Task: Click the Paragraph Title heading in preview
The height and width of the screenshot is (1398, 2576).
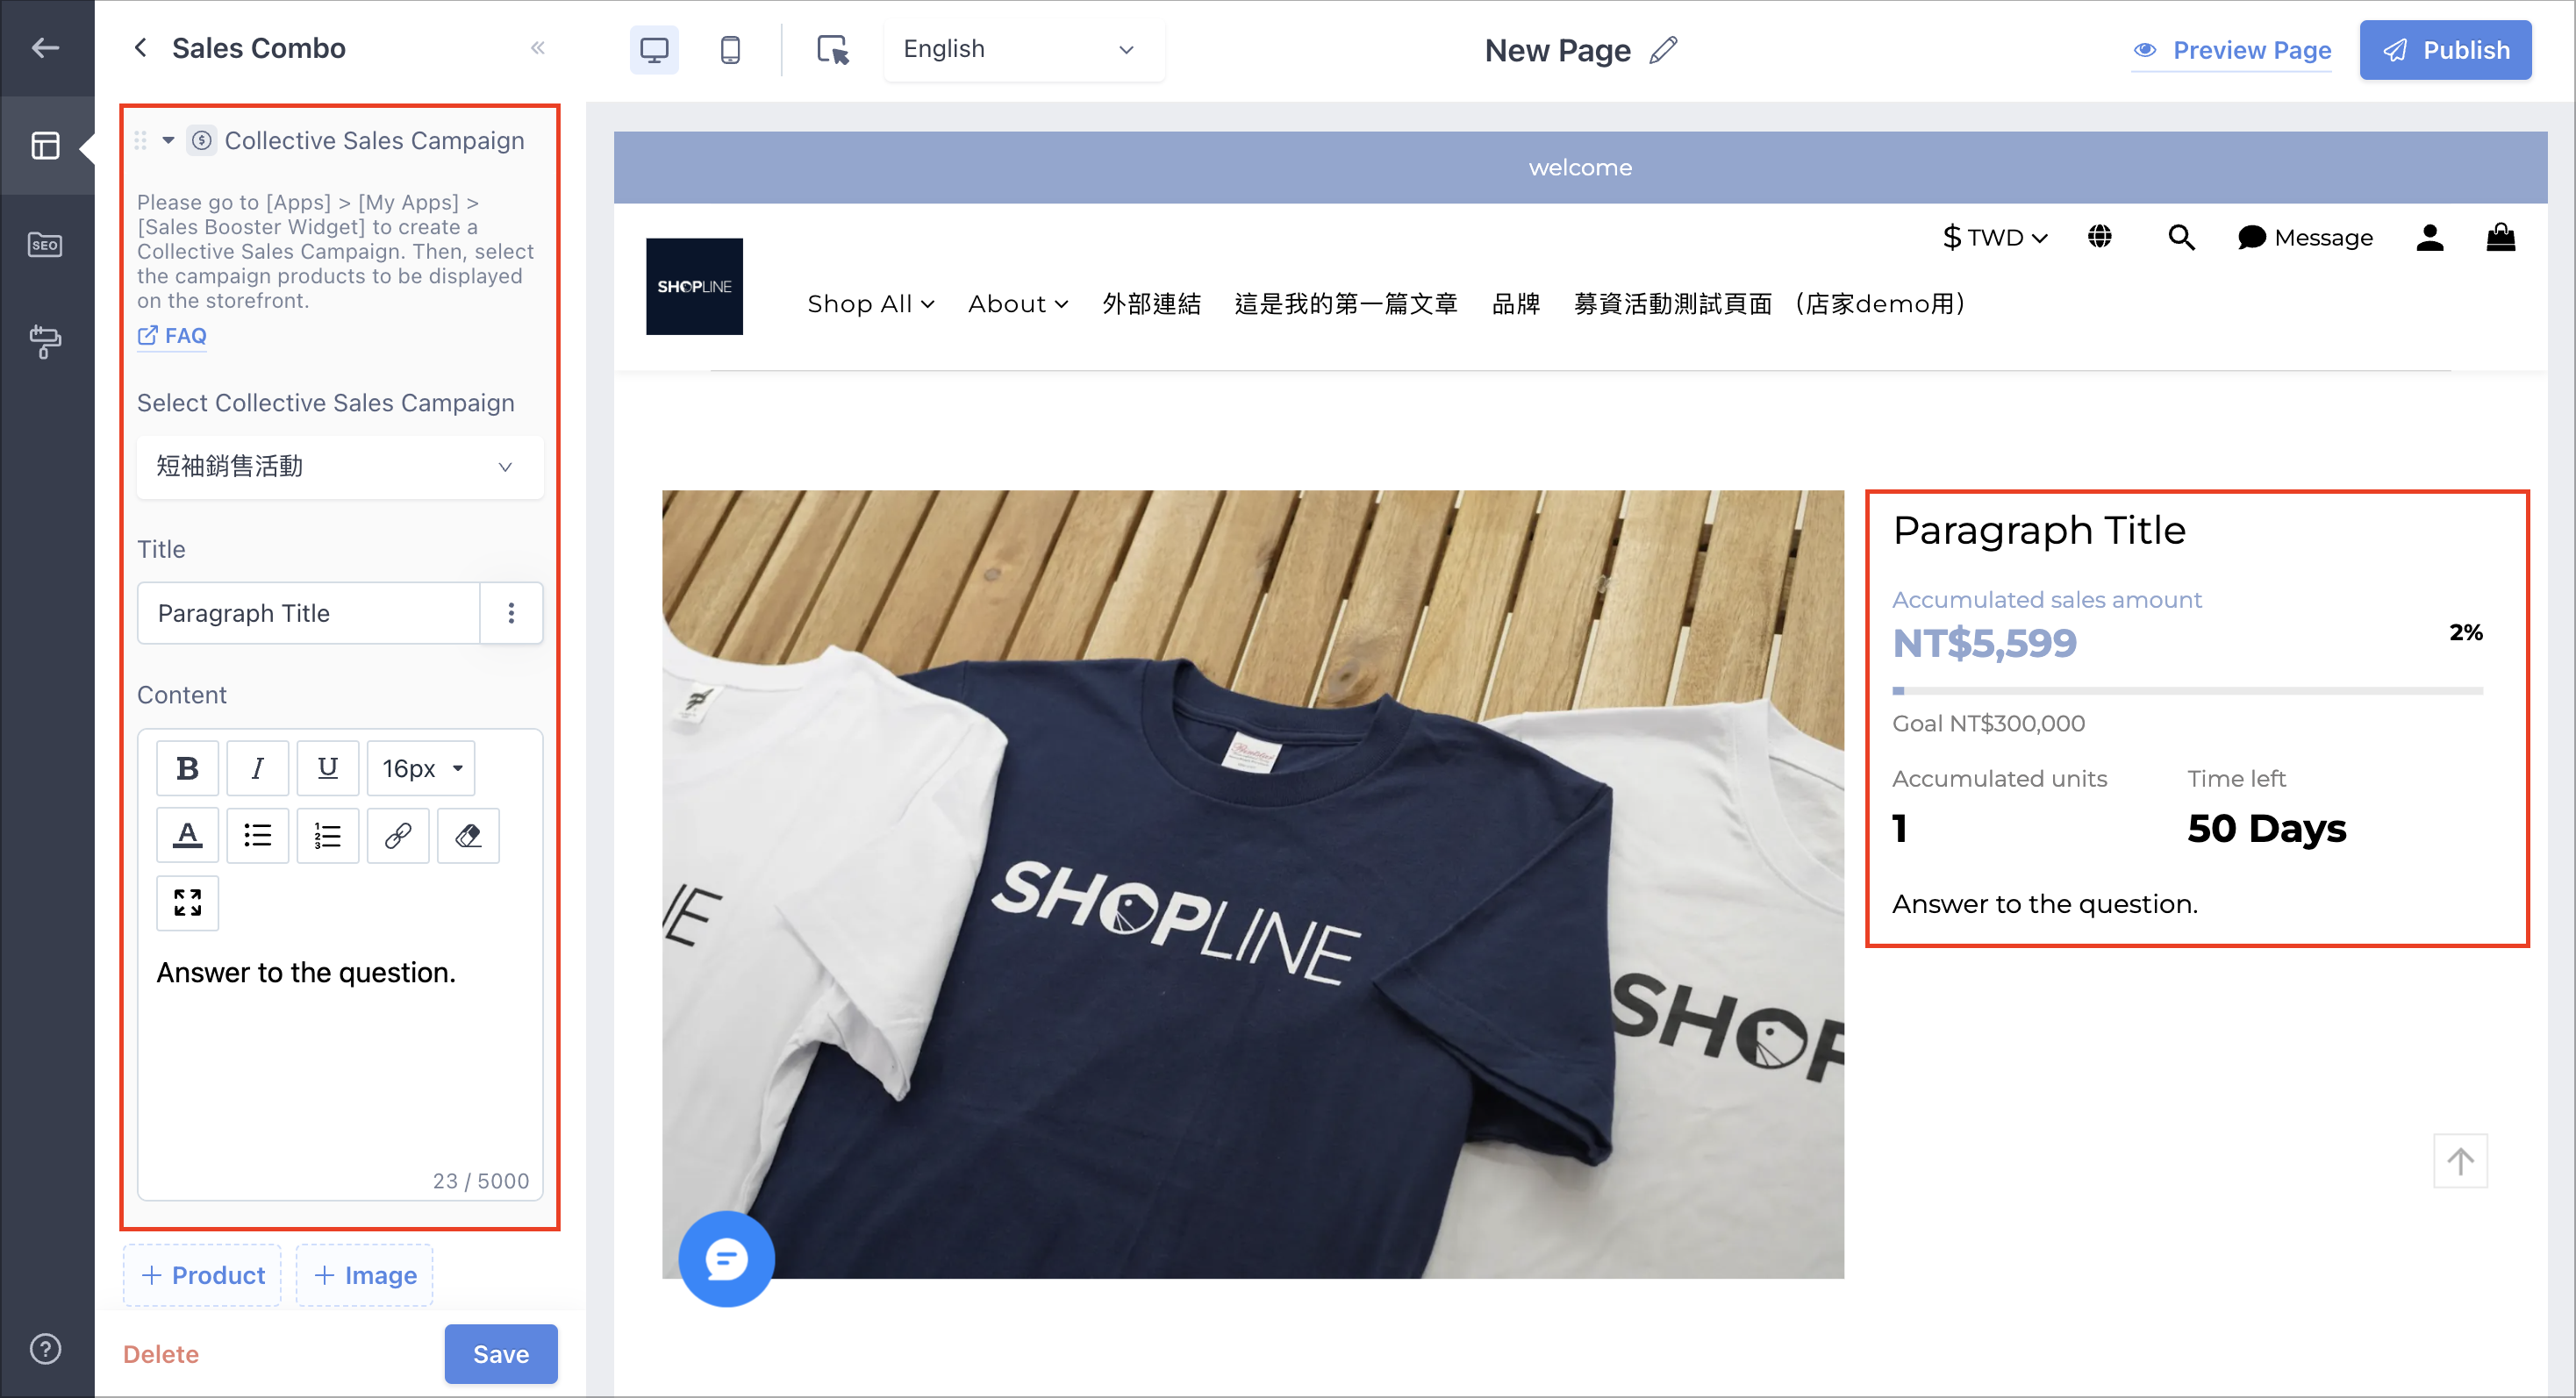Action: click(x=2039, y=530)
